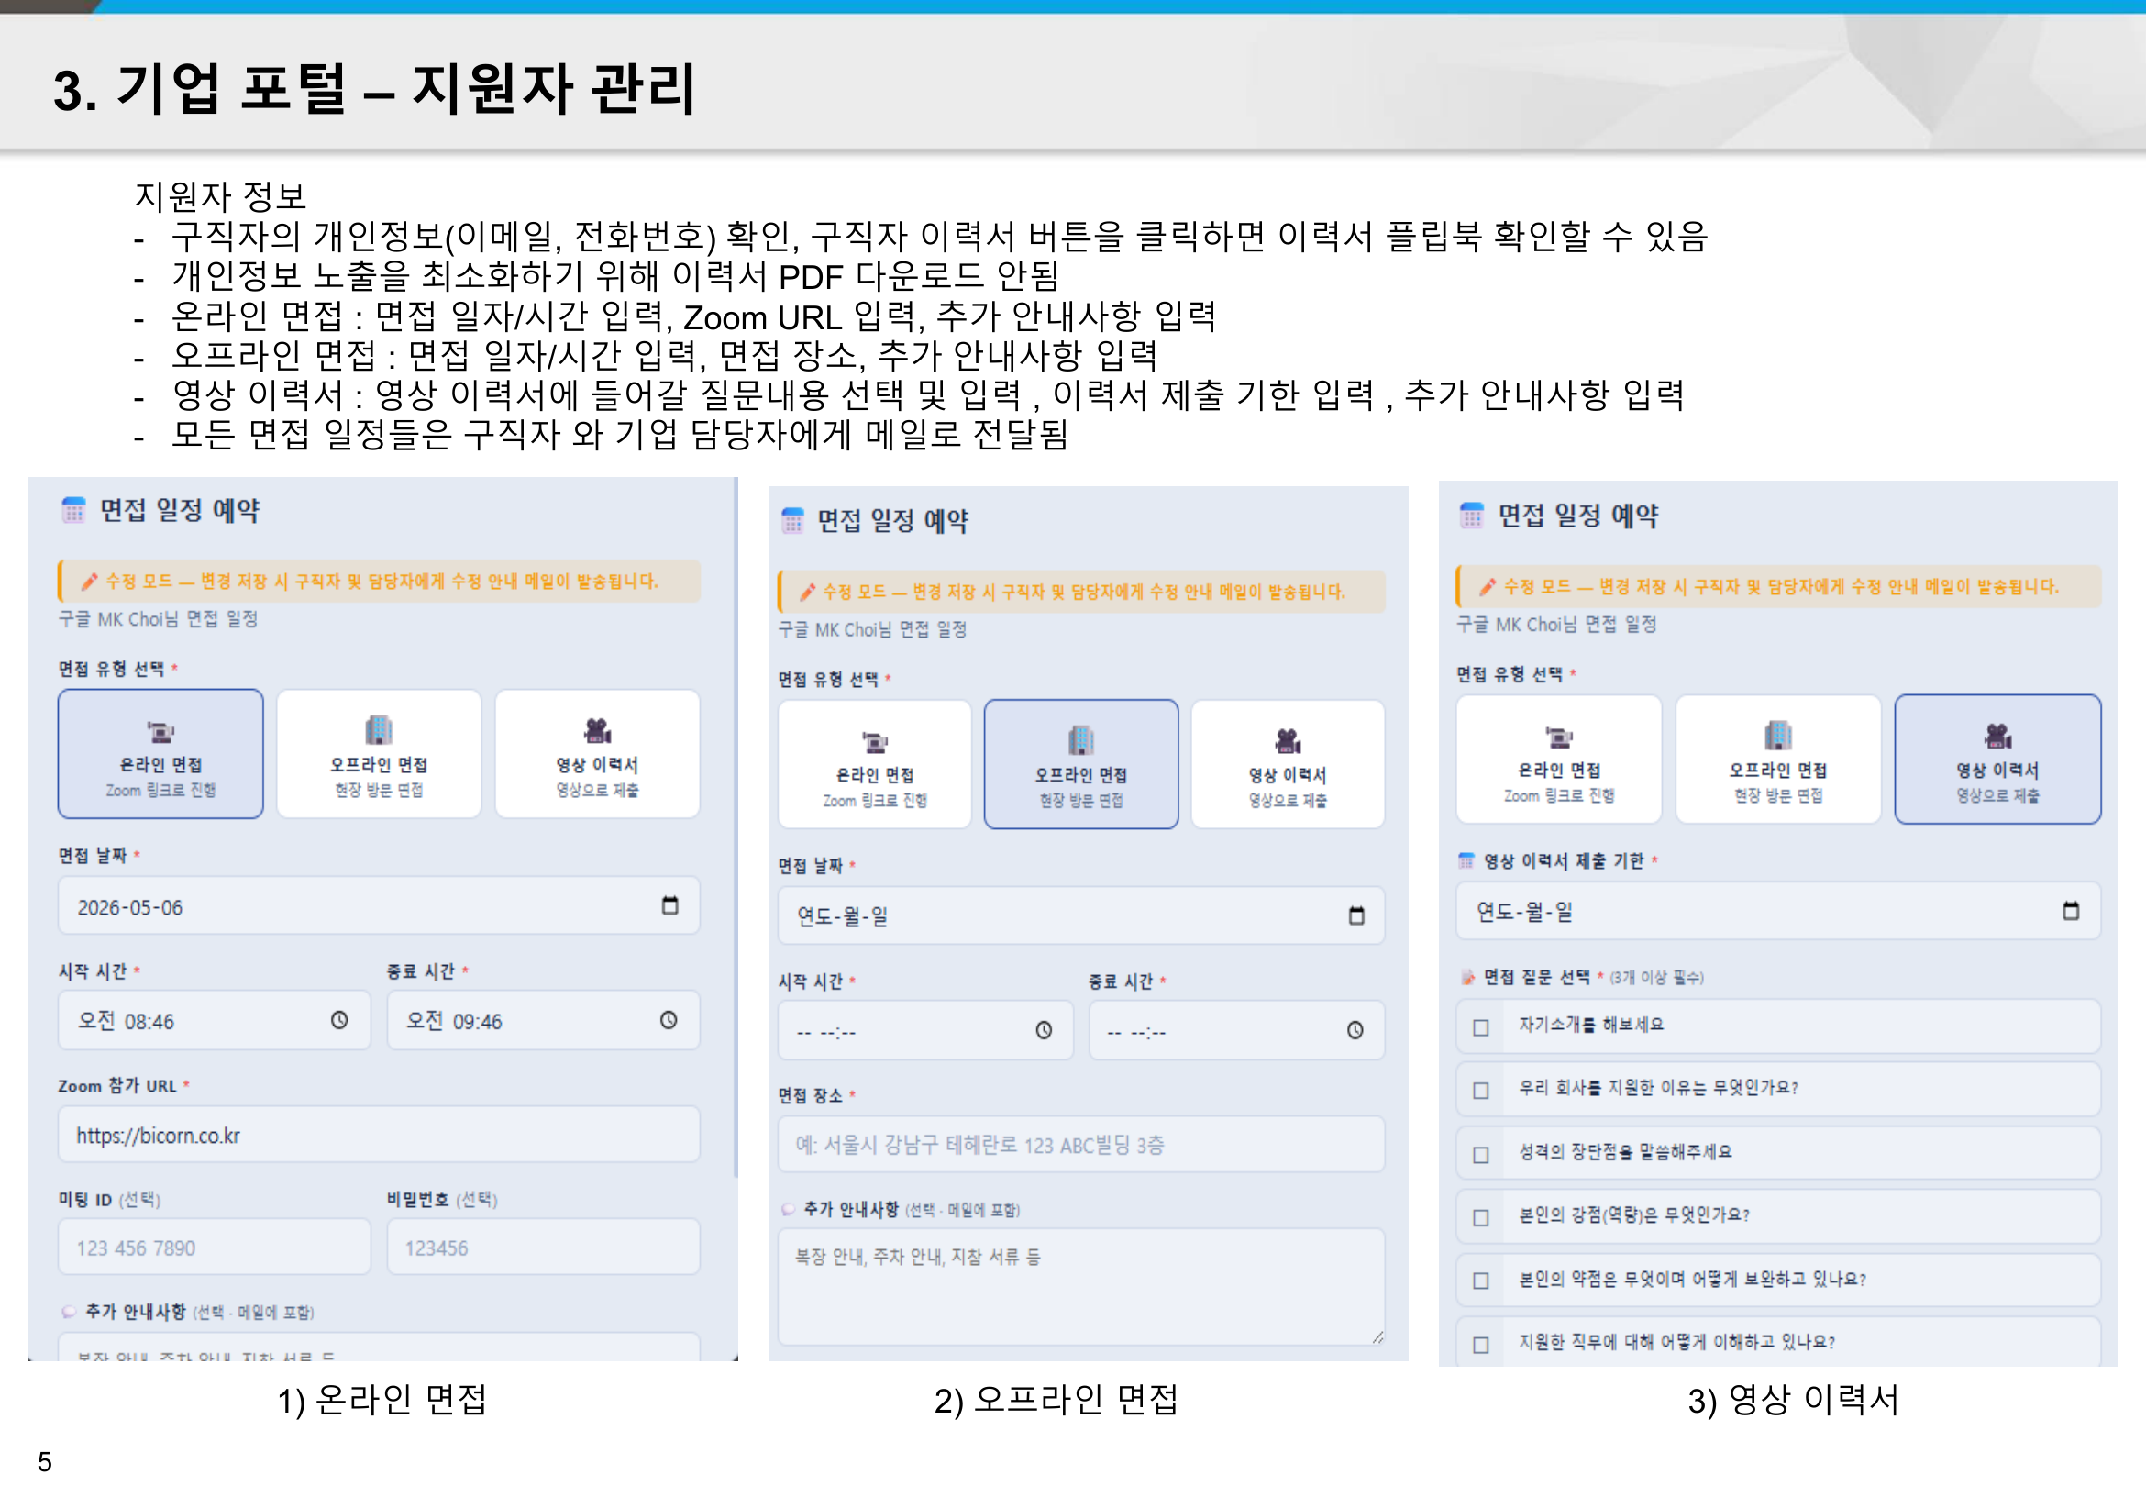Click webcam icon on right panel 온라인 면접 card
The height and width of the screenshot is (1486, 2146).
click(1559, 737)
